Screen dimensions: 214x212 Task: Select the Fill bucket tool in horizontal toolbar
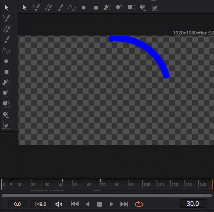(143, 8)
